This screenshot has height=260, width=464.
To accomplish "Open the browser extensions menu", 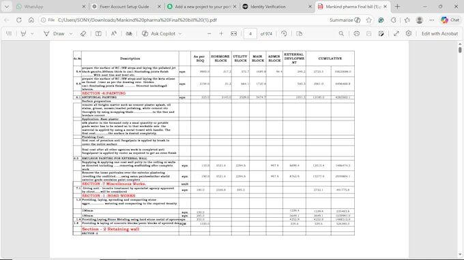I will click(x=394, y=20).
